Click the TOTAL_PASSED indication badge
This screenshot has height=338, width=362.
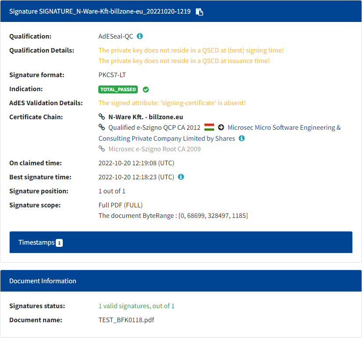coord(118,89)
